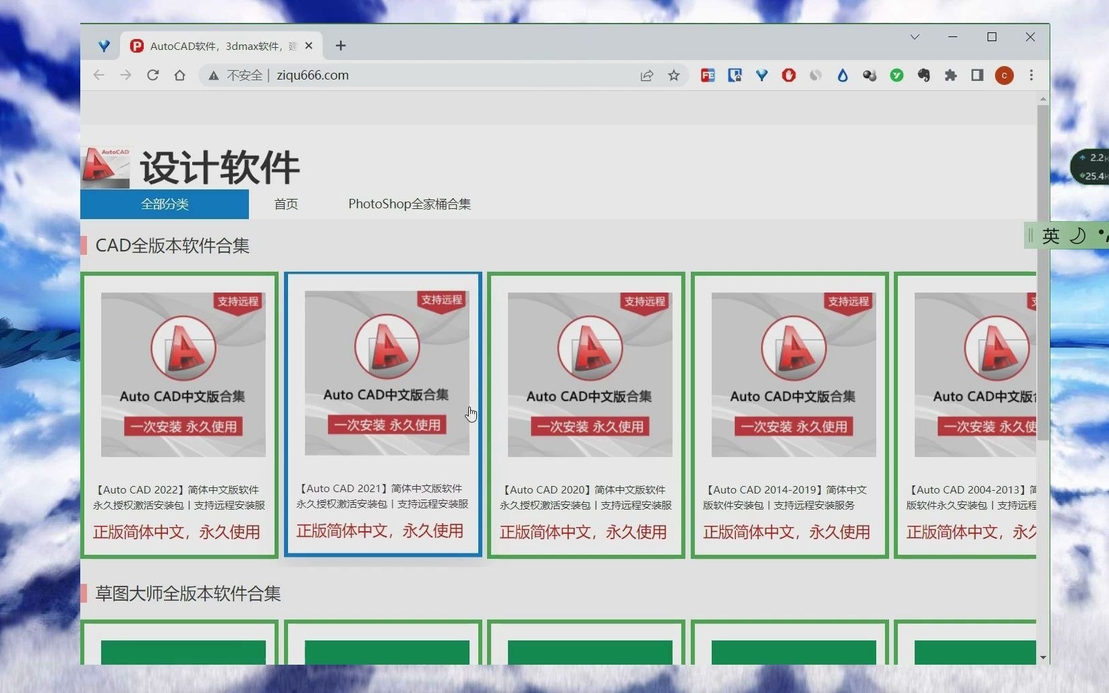Screen dimensions: 1109x693
Task: Click the CAD全版本软件合集 section heading
Action: click(x=173, y=246)
